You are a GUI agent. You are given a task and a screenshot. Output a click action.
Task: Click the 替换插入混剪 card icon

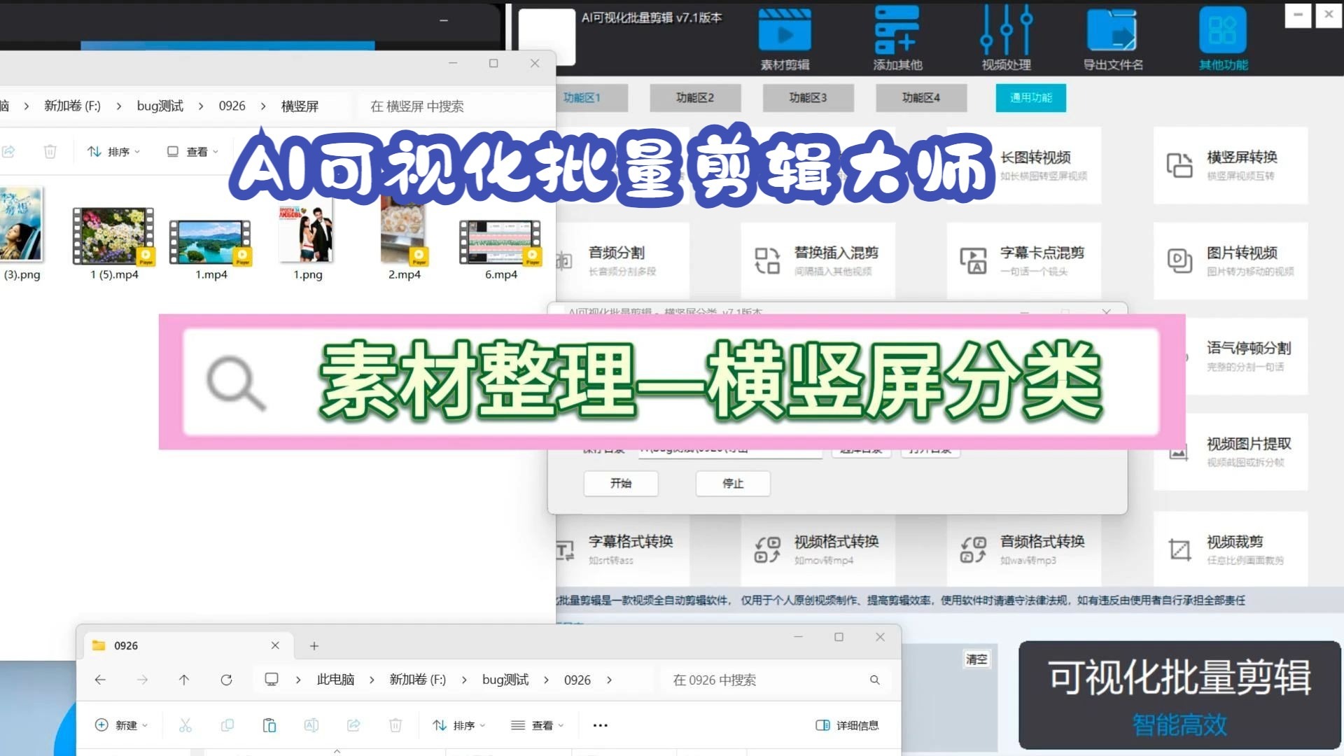[x=767, y=260]
